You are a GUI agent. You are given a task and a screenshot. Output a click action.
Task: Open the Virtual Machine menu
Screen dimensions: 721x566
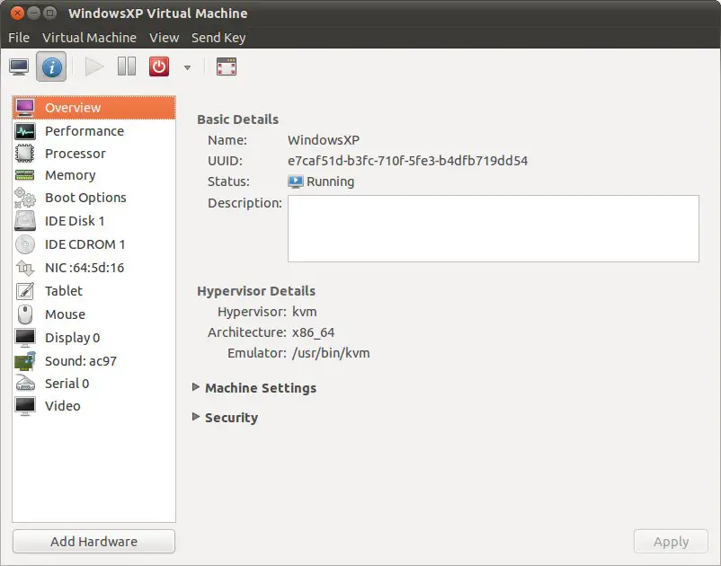89,38
